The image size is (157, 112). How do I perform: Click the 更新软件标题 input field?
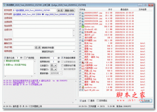click(65, 48)
